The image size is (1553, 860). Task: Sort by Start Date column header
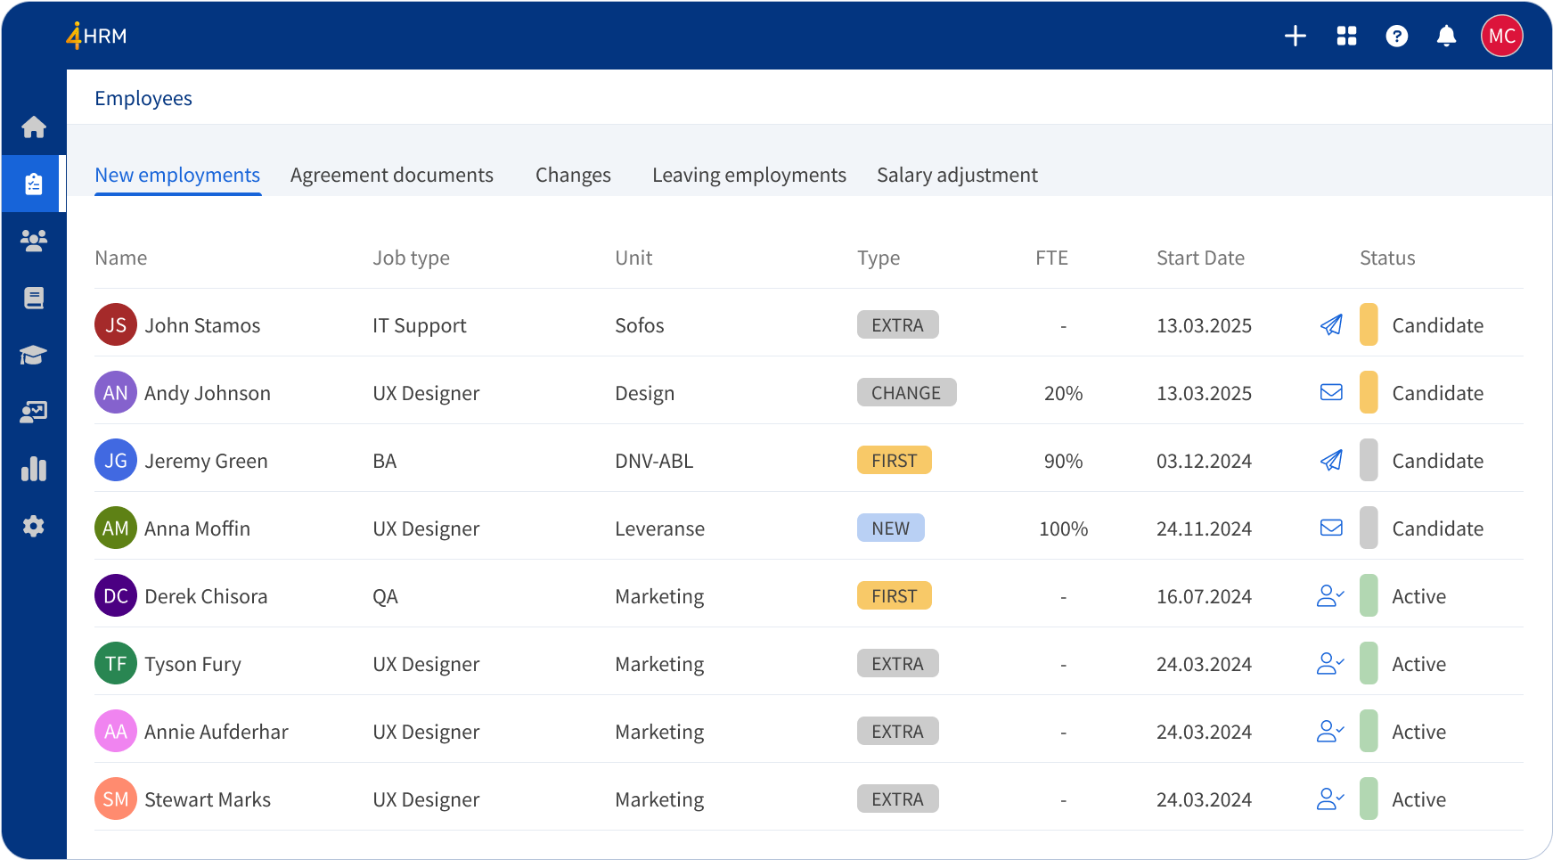point(1200,258)
